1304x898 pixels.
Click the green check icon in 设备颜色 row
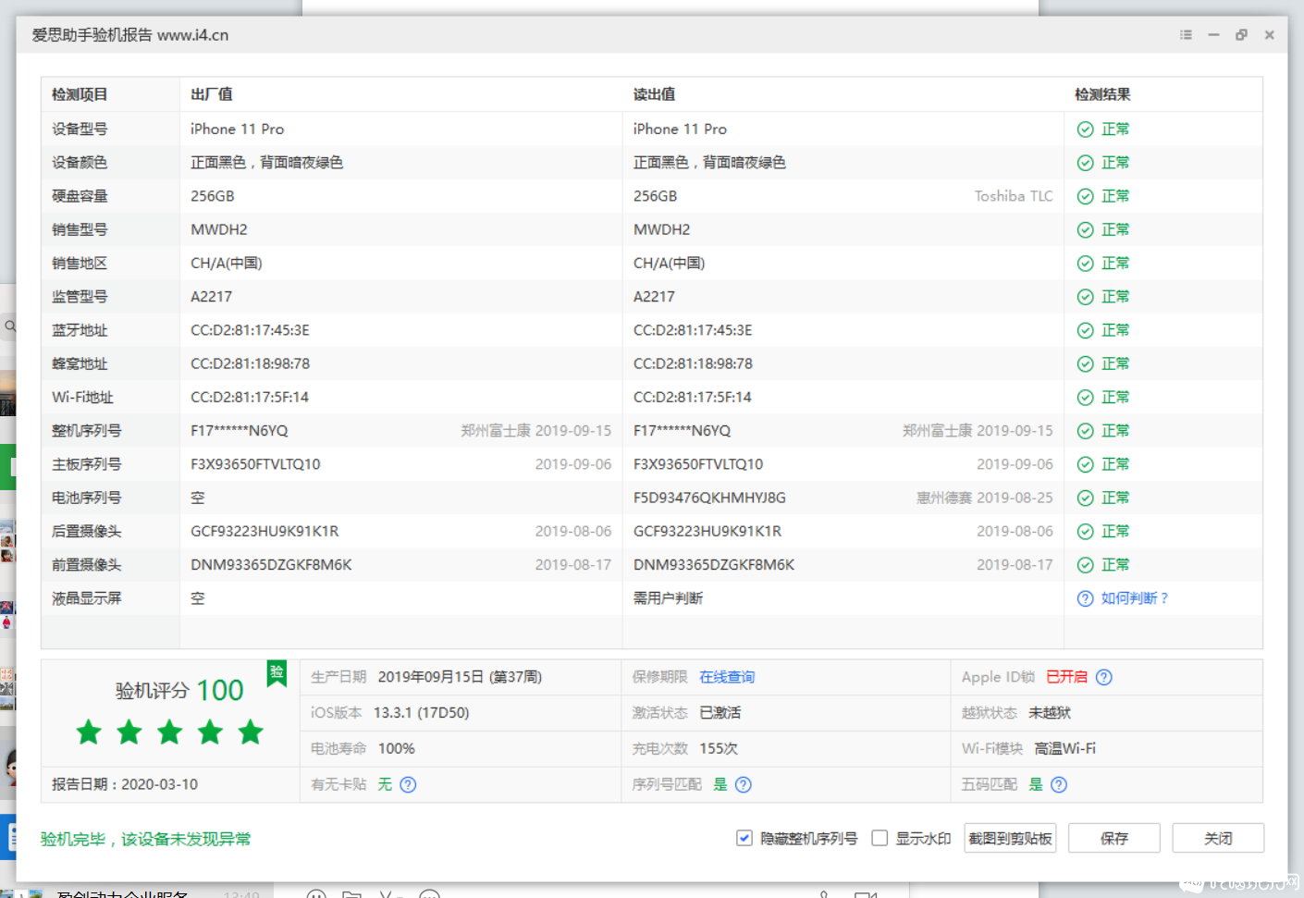[x=1086, y=163]
